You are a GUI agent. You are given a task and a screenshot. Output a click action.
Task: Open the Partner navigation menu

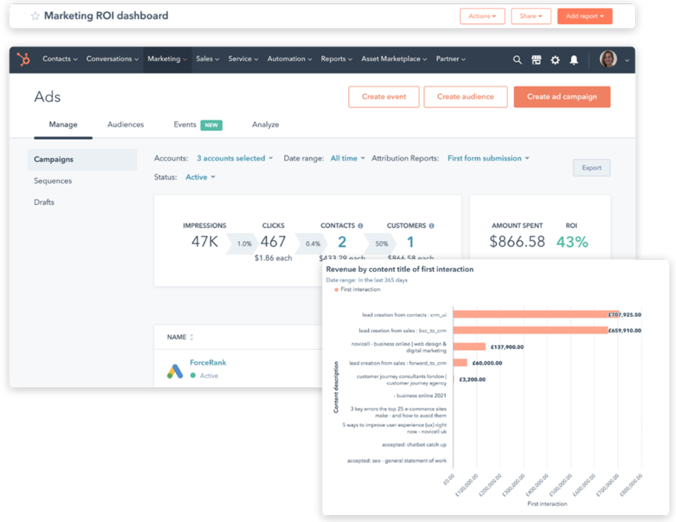tap(450, 59)
